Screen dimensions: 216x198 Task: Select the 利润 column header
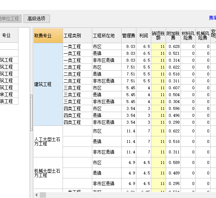[144, 36]
